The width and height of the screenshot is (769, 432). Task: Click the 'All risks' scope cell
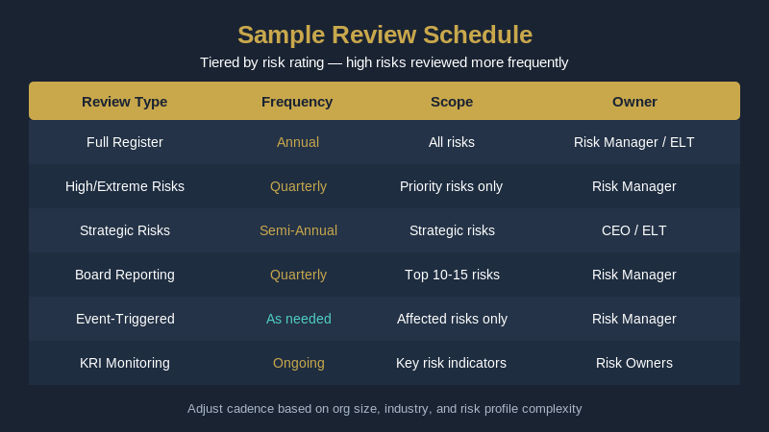pyautogui.click(x=452, y=142)
